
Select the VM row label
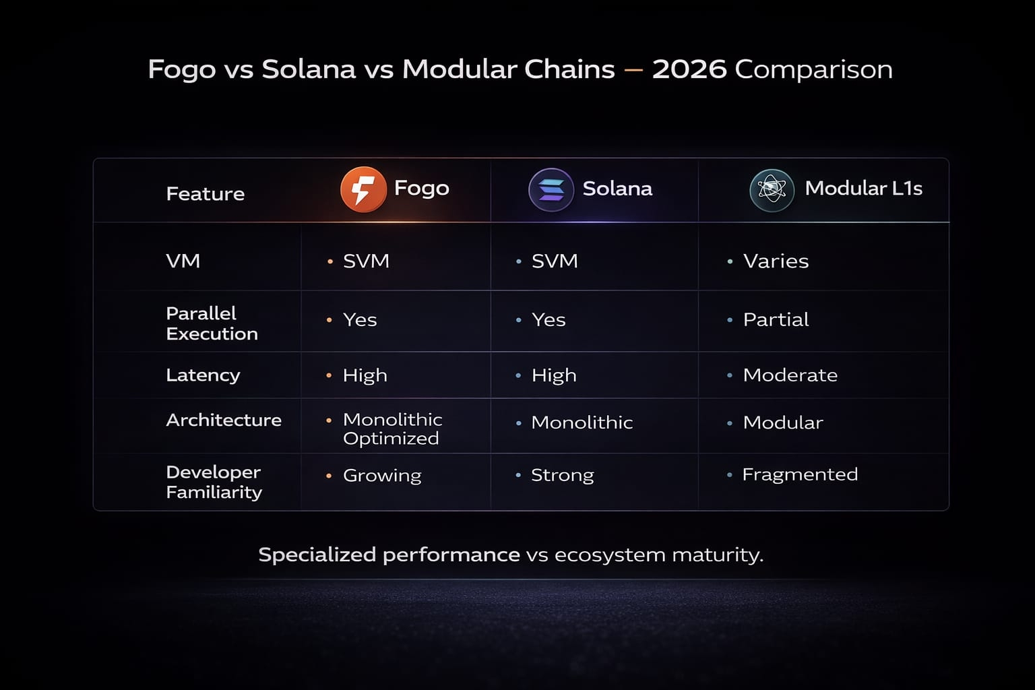click(183, 261)
